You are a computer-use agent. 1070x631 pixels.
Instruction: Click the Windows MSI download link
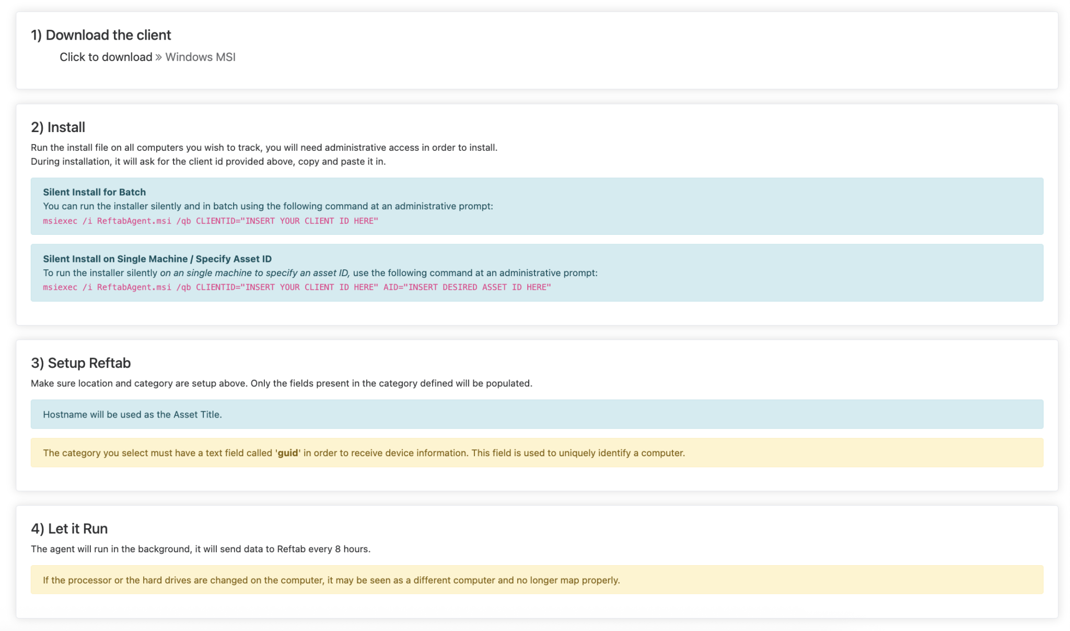tap(200, 57)
